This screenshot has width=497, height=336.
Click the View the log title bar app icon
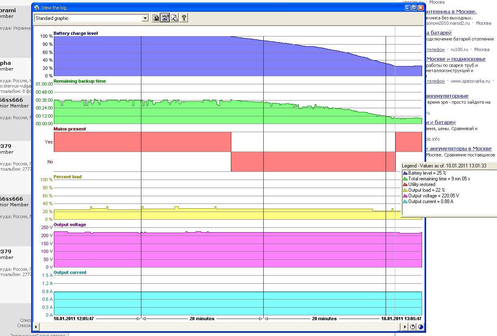(x=36, y=8)
